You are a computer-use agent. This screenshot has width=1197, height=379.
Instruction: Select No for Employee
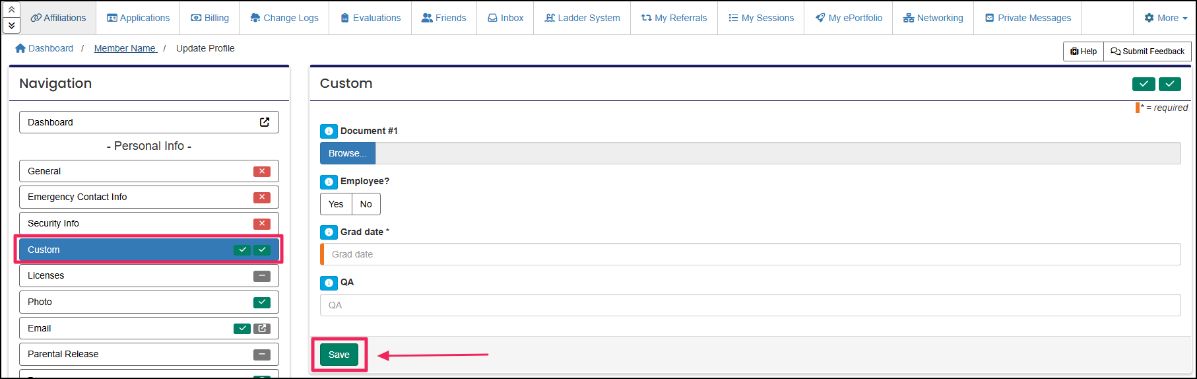point(366,204)
